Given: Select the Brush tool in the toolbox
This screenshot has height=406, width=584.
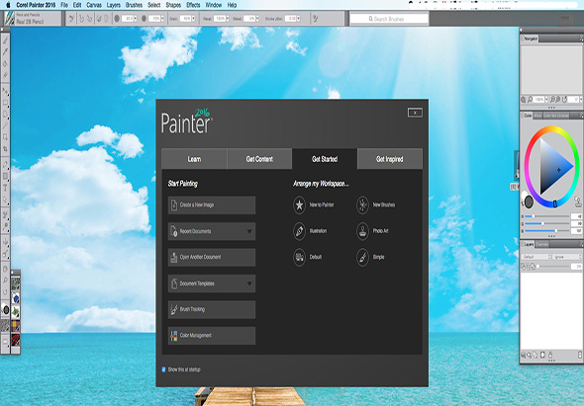Looking at the screenshot, I should tap(6, 40).
